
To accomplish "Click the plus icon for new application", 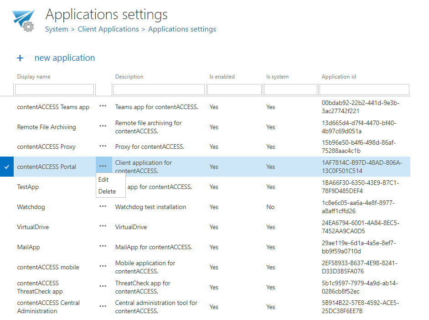I will (x=20, y=58).
